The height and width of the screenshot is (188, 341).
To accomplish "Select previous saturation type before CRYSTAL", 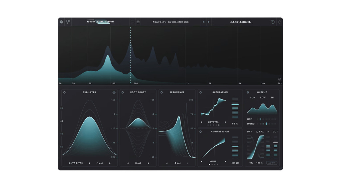I will (201, 122).
